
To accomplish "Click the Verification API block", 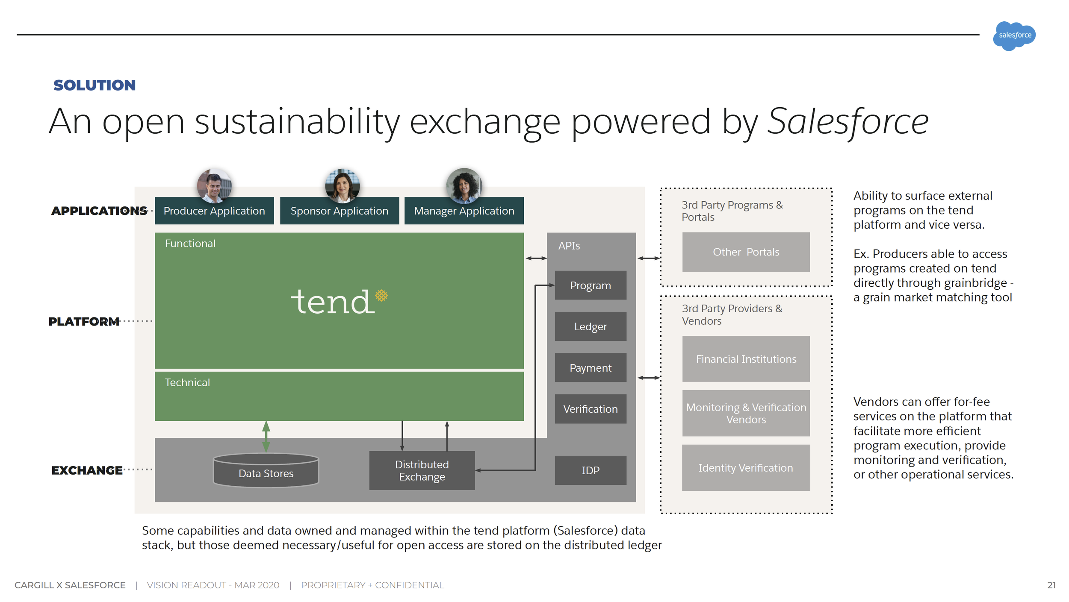I will (x=590, y=409).
